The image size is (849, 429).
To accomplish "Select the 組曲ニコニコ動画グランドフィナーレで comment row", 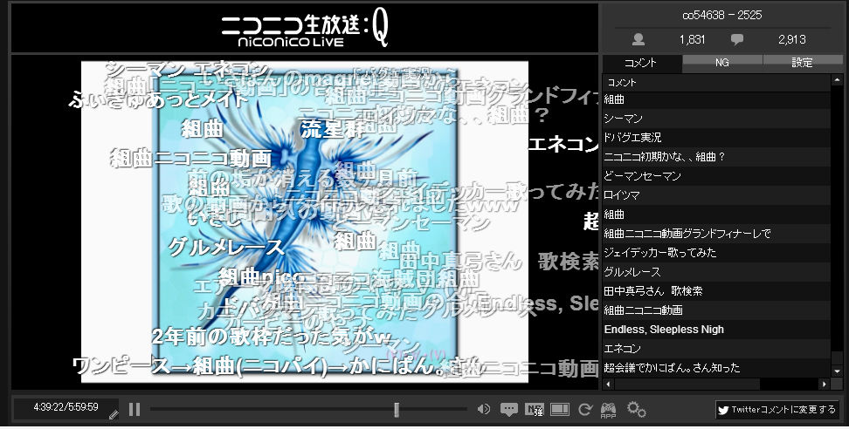I will (x=716, y=234).
